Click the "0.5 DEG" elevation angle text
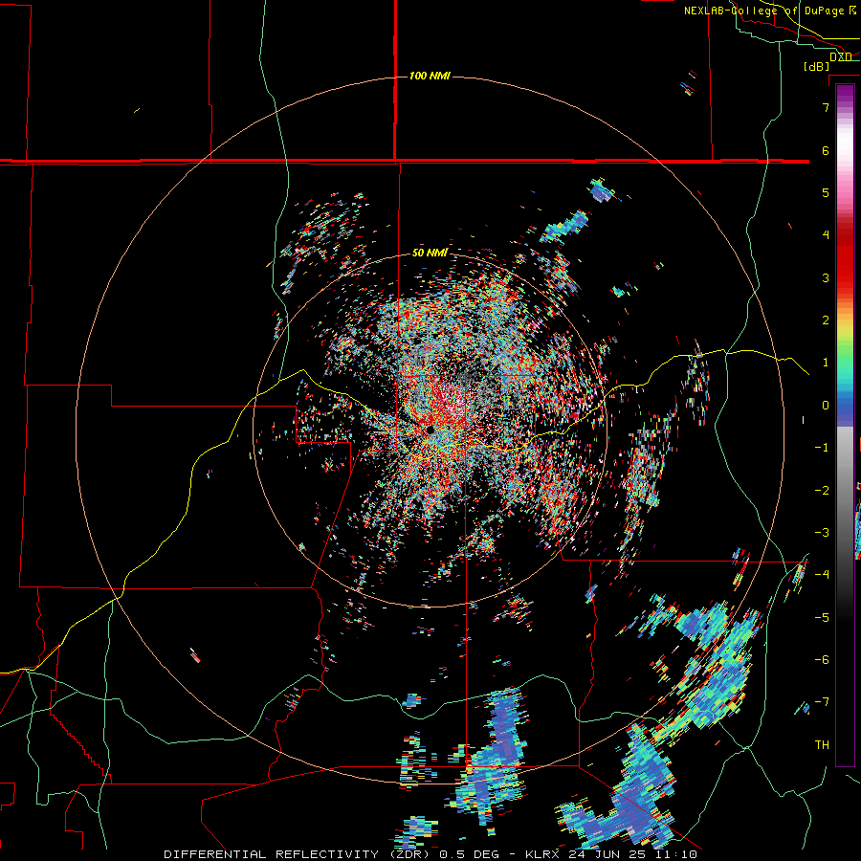 (469, 854)
